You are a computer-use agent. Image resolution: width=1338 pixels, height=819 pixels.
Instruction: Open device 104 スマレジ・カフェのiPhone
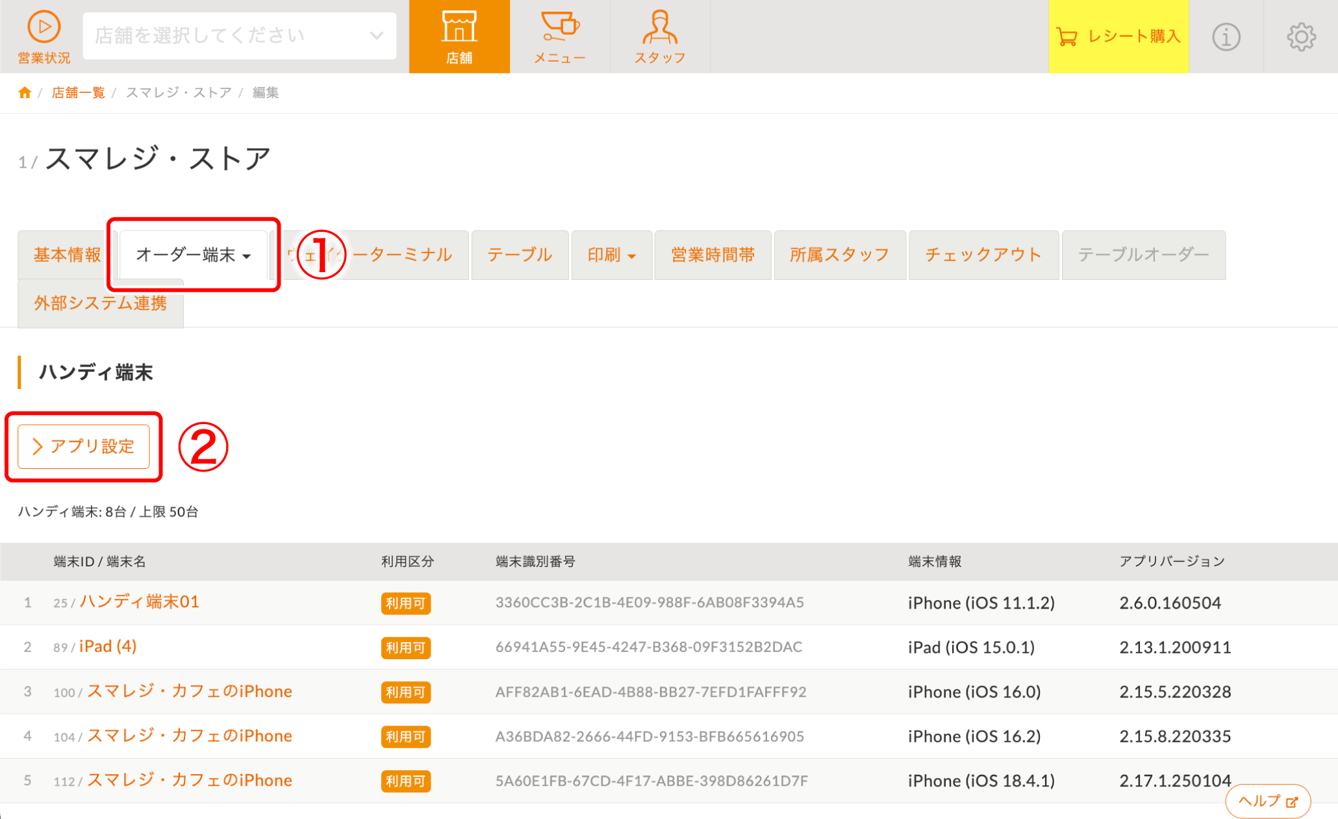point(190,735)
